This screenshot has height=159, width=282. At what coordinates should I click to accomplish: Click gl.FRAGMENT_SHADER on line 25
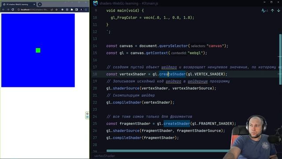pos(212,124)
